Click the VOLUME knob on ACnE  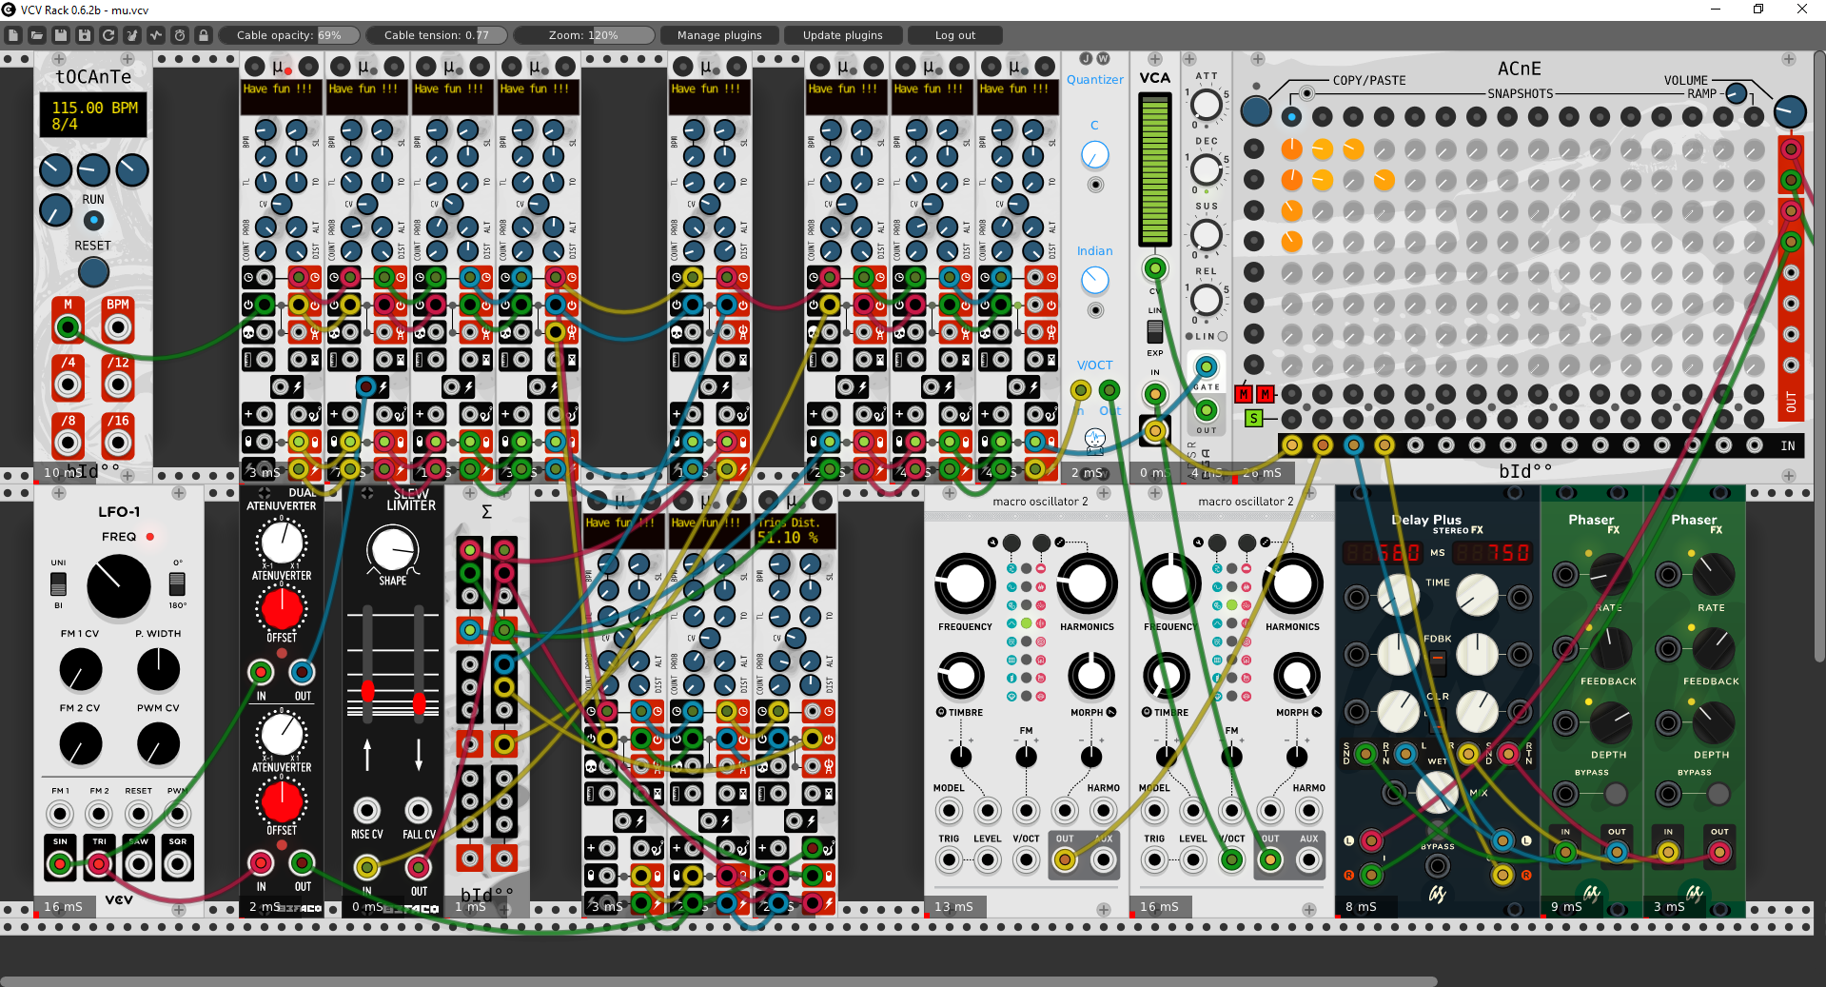[1790, 112]
